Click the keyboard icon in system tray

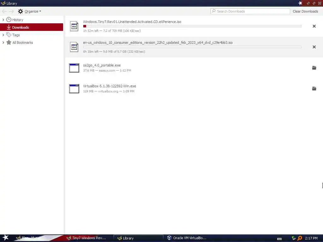[x=279, y=239]
